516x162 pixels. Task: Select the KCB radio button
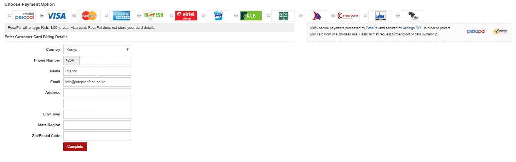pyautogui.click(x=236, y=16)
